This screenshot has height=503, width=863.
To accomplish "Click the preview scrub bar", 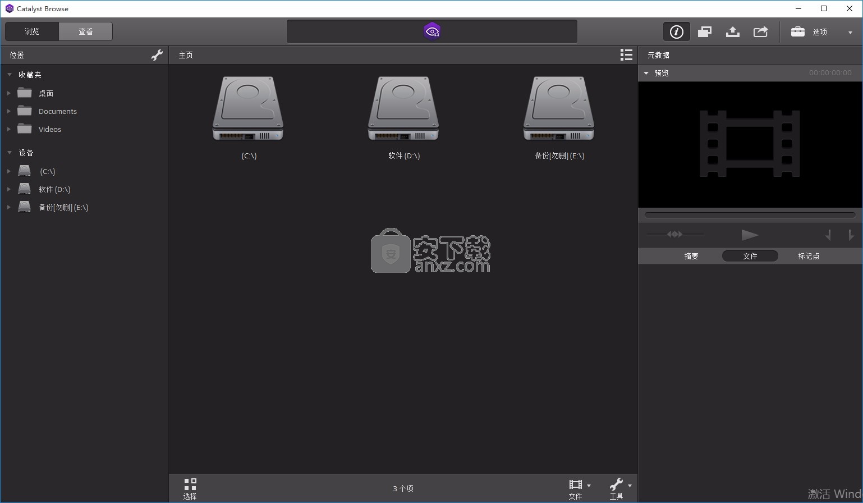I will pyautogui.click(x=750, y=214).
